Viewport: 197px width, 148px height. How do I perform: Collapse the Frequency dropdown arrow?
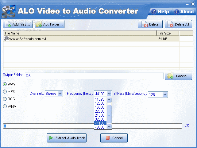109,94
